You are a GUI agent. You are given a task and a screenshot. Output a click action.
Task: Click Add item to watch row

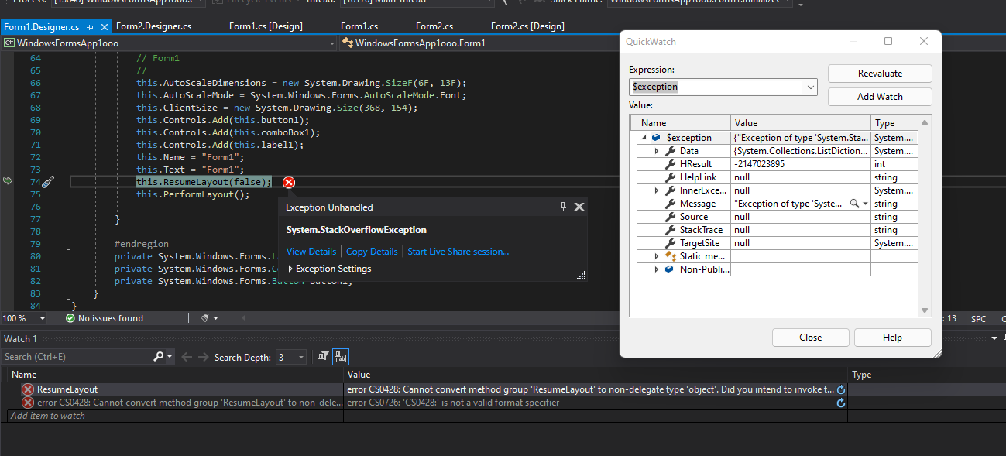(x=177, y=416)
